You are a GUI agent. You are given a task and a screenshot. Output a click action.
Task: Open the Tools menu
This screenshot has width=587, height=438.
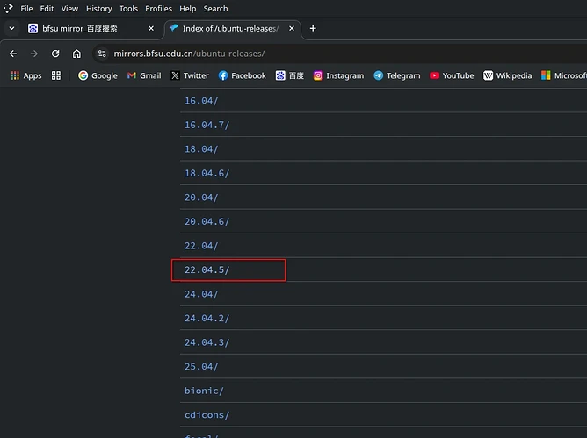[128, 8]
